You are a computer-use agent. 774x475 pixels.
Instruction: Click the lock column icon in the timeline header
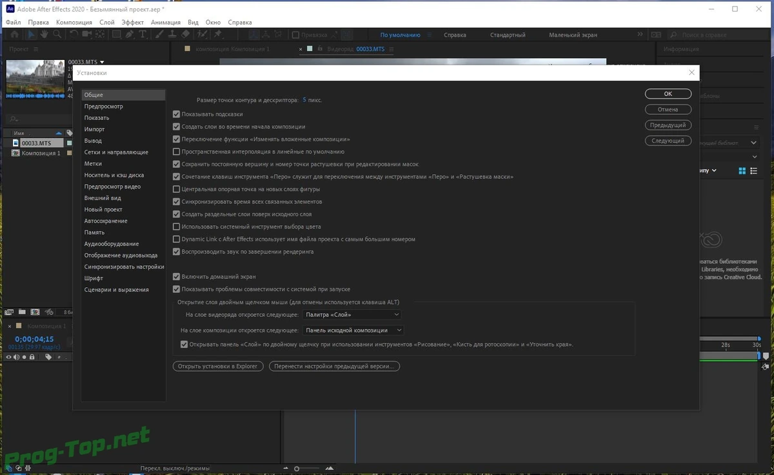tap(32, 357)
